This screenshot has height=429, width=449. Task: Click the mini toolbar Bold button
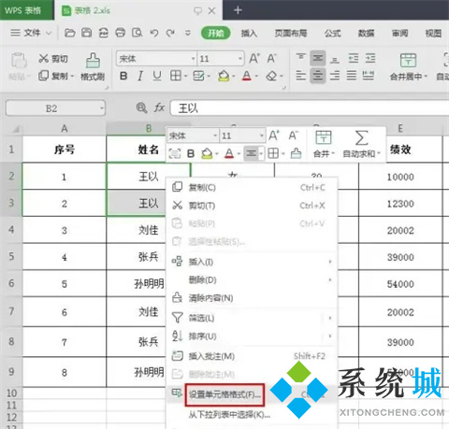[x=191, y=153]
